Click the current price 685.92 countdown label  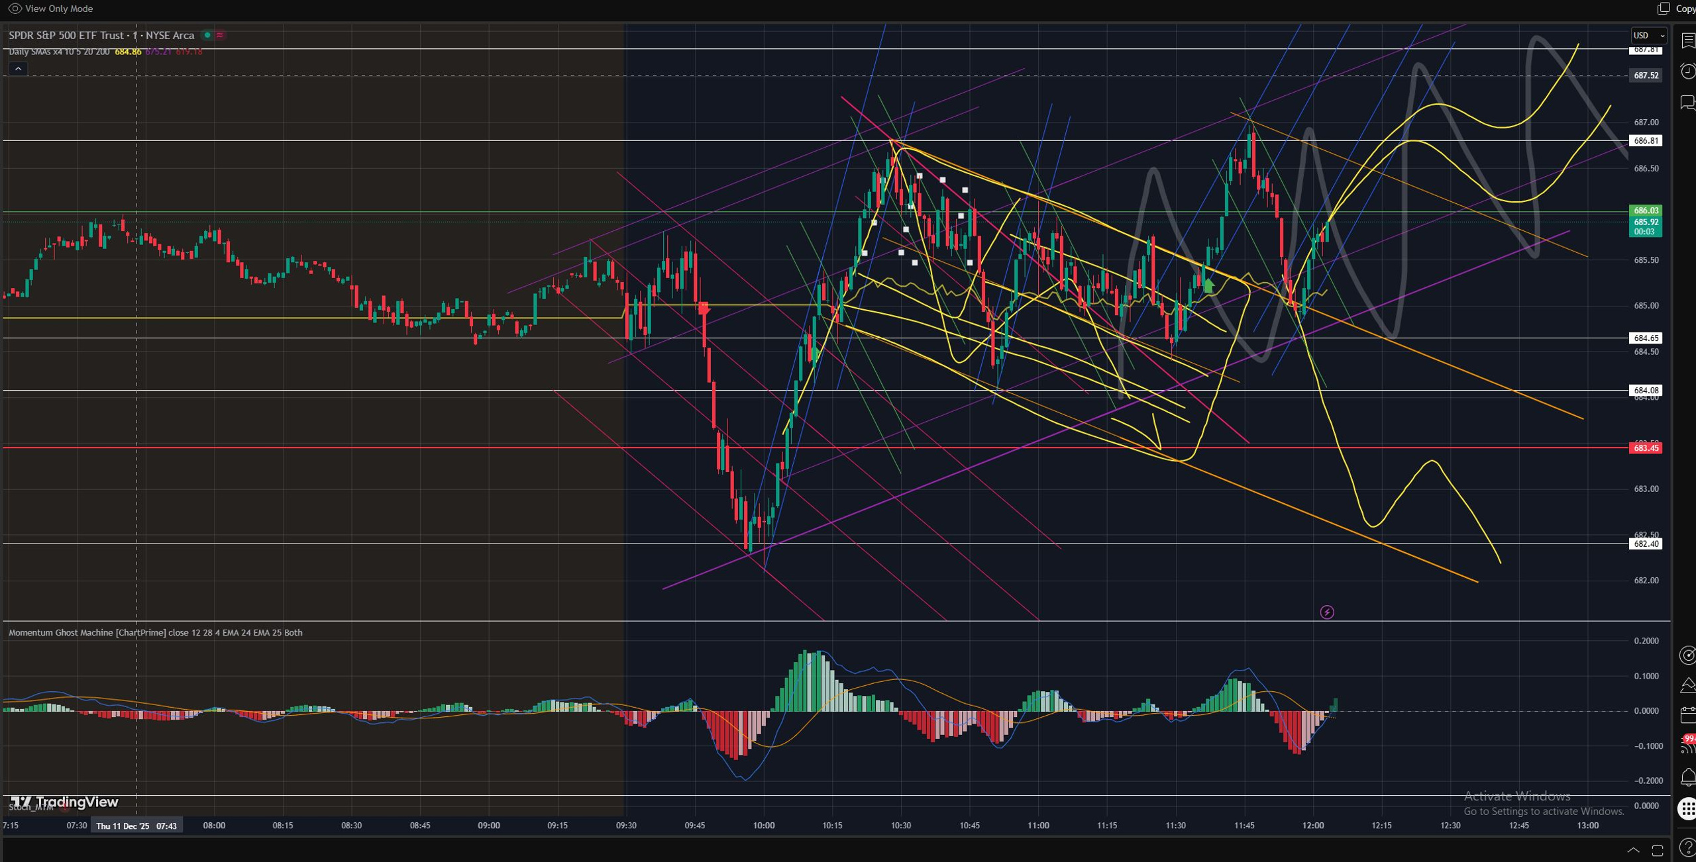click(x=1646, y=227)
